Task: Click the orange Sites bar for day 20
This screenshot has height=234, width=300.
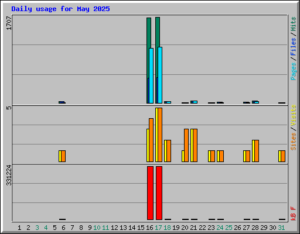Action: (186, 145)
